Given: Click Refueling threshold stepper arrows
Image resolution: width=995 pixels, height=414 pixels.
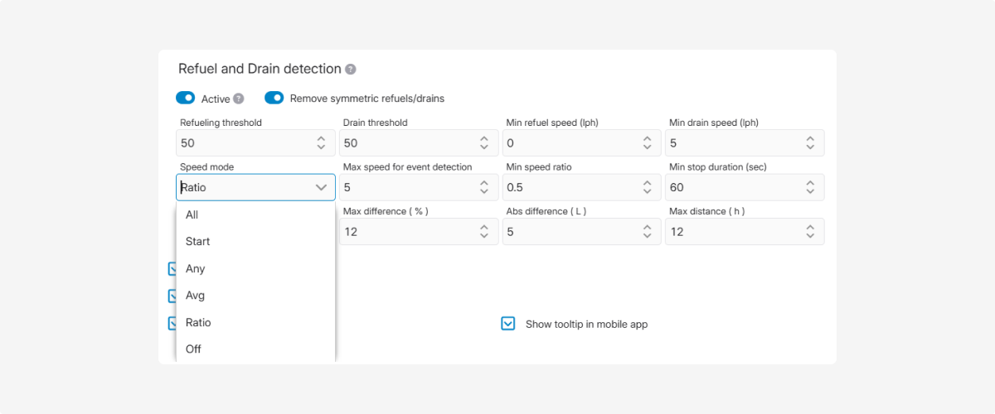Looking at the screenshot, I should (321, 143).
